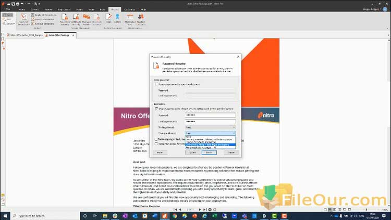This screenshot has height=220, width=391.
Task: Click the Edit tool under Hand
Action: click(x=7, y=19)
